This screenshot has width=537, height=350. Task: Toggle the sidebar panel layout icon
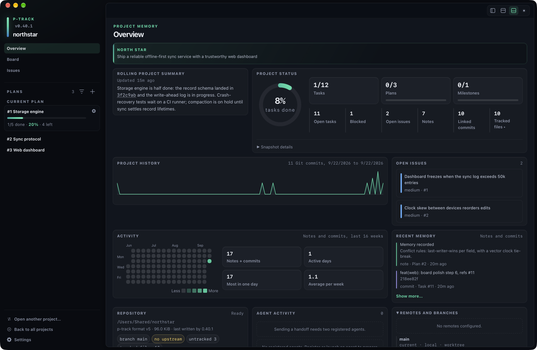click(493, 11)
